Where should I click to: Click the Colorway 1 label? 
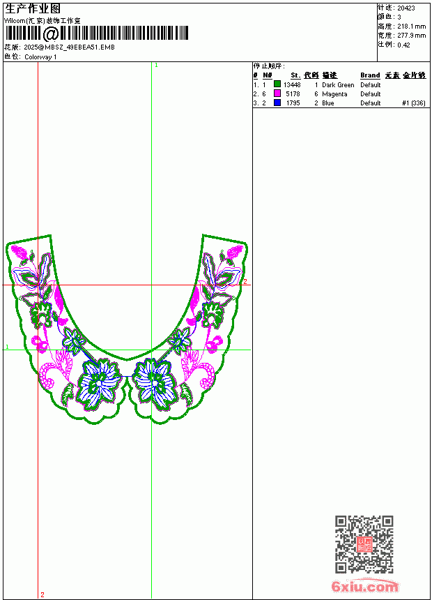[x=40, y=57]
